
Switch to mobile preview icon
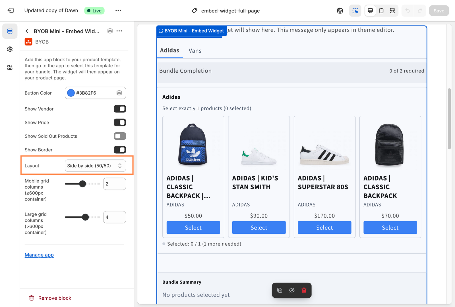click(381, 11)
